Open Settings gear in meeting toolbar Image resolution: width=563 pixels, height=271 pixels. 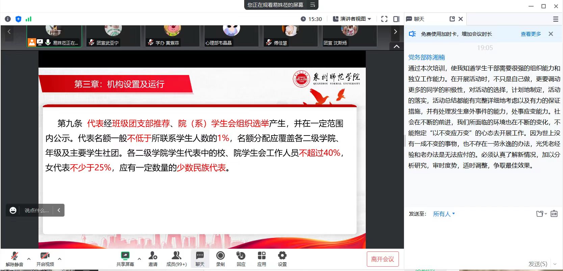coord(282,258)
